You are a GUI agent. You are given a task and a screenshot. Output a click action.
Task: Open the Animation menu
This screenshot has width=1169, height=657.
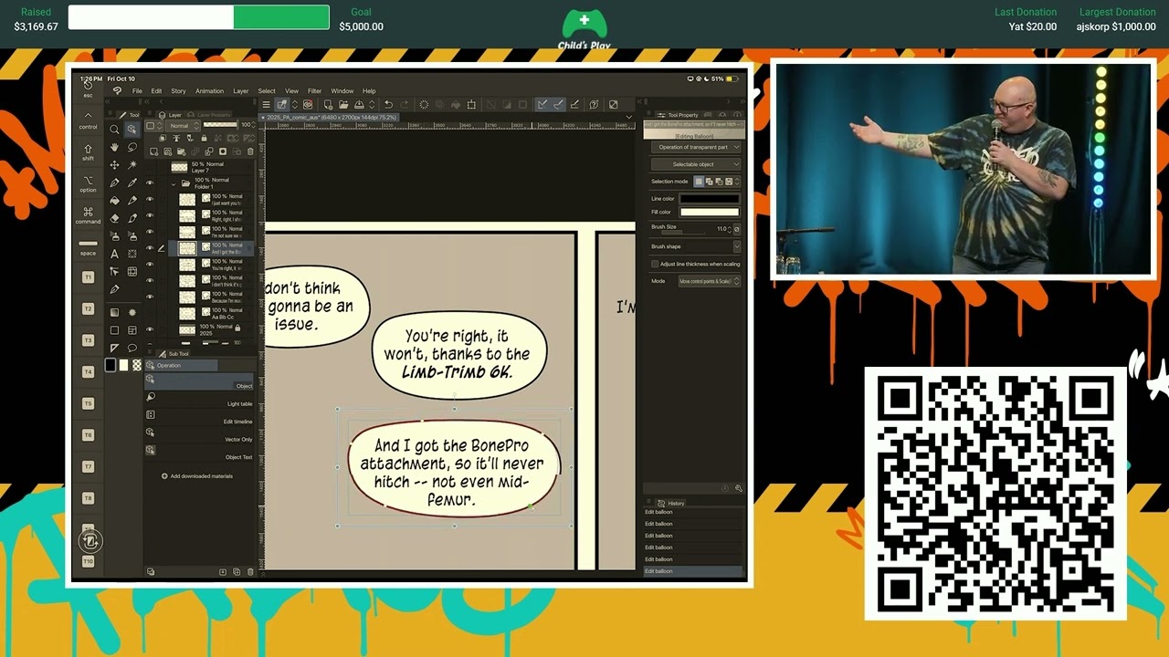coord(209,91)
